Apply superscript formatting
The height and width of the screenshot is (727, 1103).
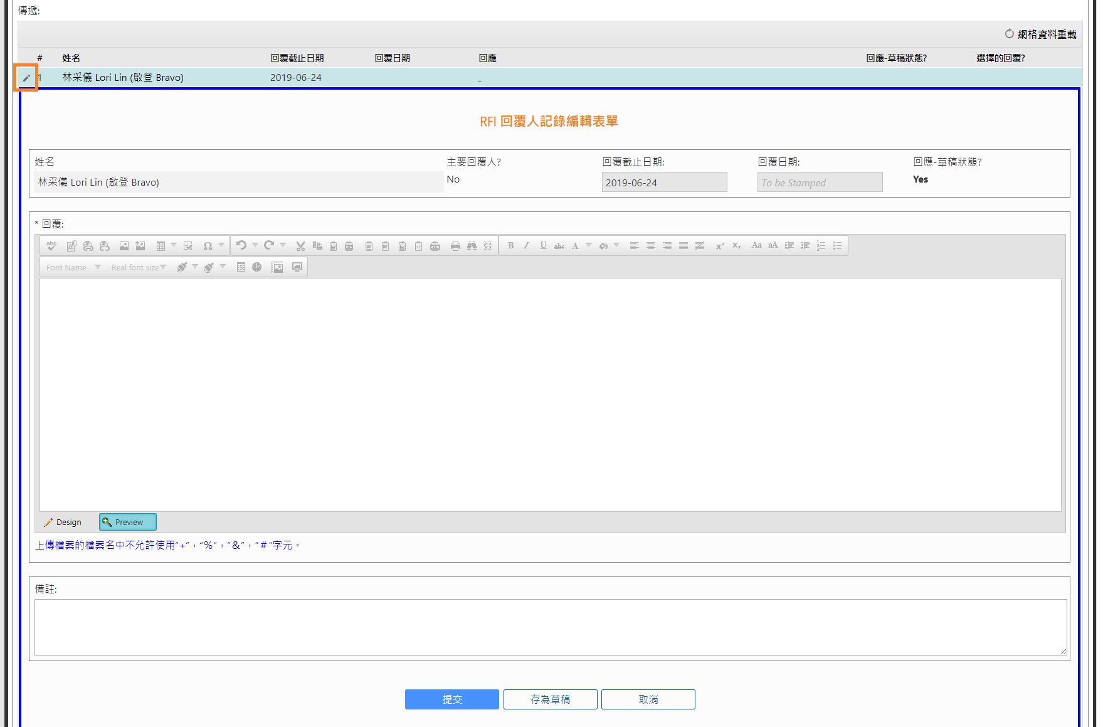click(x=720, y=246)
